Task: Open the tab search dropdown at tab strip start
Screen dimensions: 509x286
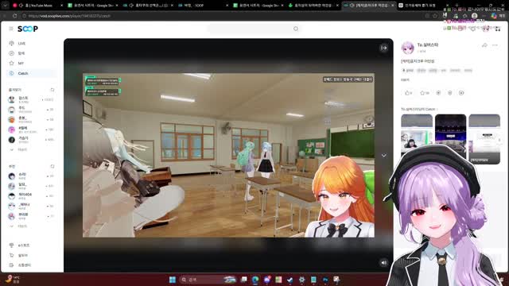Action: (6, 6)
